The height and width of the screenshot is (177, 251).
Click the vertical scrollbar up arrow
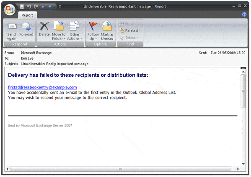click(243, 72)
